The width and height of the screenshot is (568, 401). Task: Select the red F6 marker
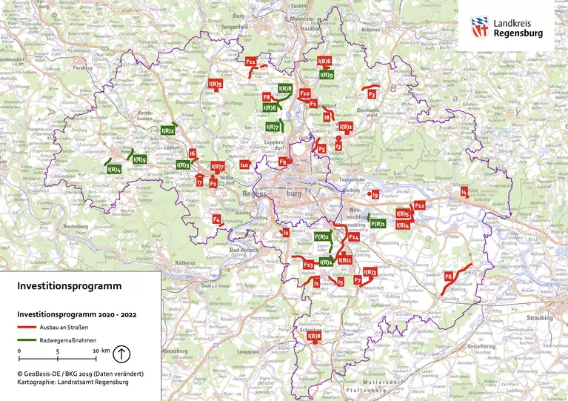click(449, 276)
